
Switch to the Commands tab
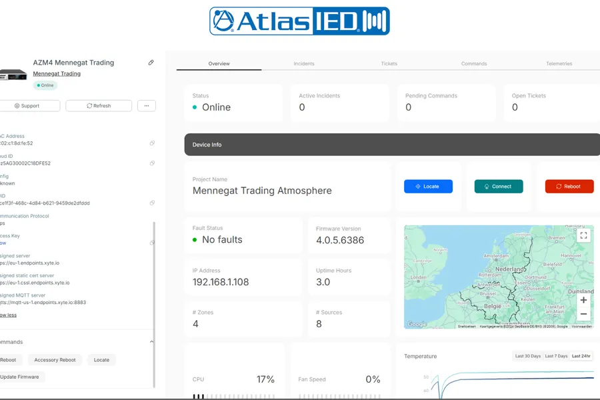click(x=474, y=63)
